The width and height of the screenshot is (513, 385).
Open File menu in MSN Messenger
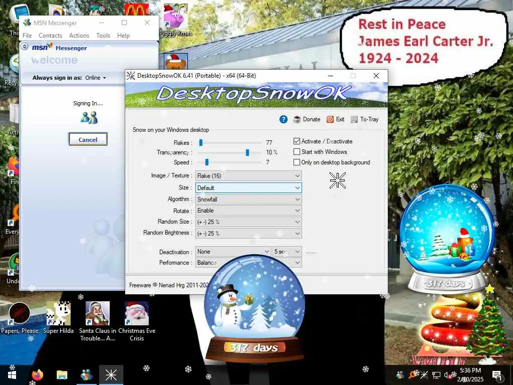click(x=27, y=36)
